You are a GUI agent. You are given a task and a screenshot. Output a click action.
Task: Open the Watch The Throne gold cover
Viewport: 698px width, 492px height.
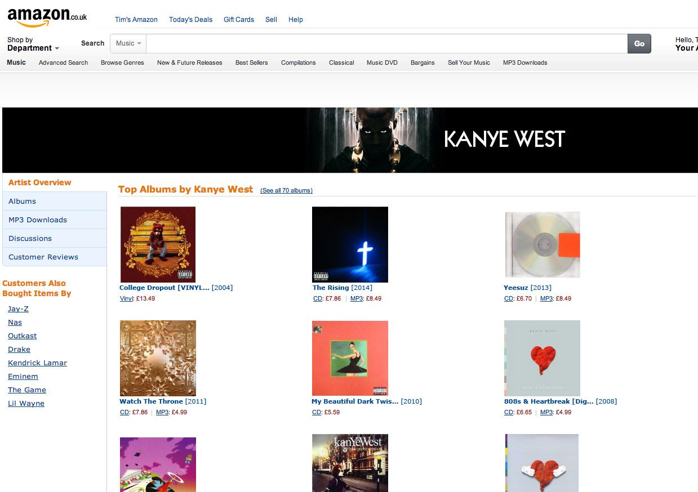coord(158,358)
